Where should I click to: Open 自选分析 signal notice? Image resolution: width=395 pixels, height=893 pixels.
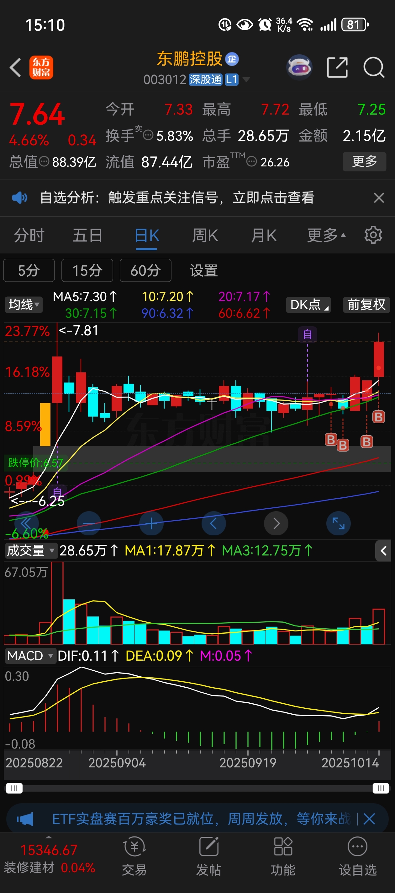click(177, 198)
